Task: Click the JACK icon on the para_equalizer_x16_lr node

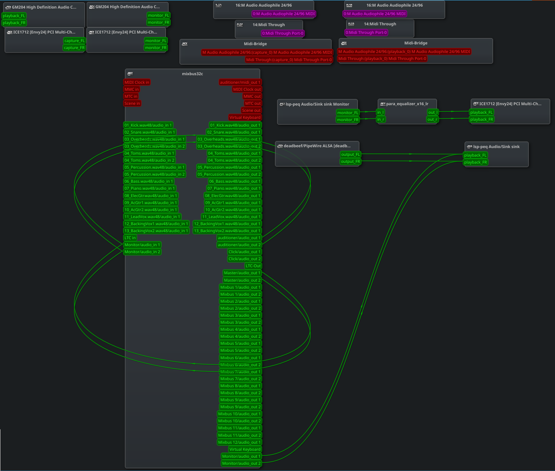Action: (383, 104)
